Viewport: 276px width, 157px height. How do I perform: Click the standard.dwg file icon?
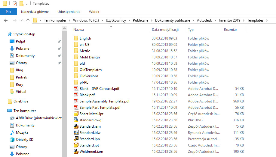(x=76, y=120)
